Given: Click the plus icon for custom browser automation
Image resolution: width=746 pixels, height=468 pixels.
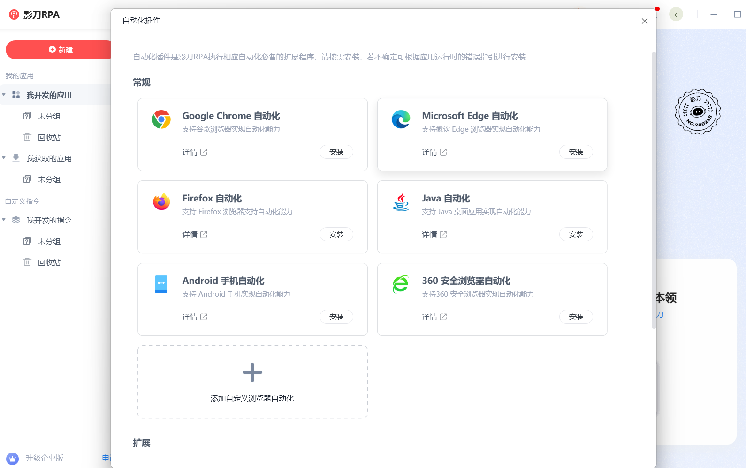Looking at the screenshot, I should coord(252,372).
